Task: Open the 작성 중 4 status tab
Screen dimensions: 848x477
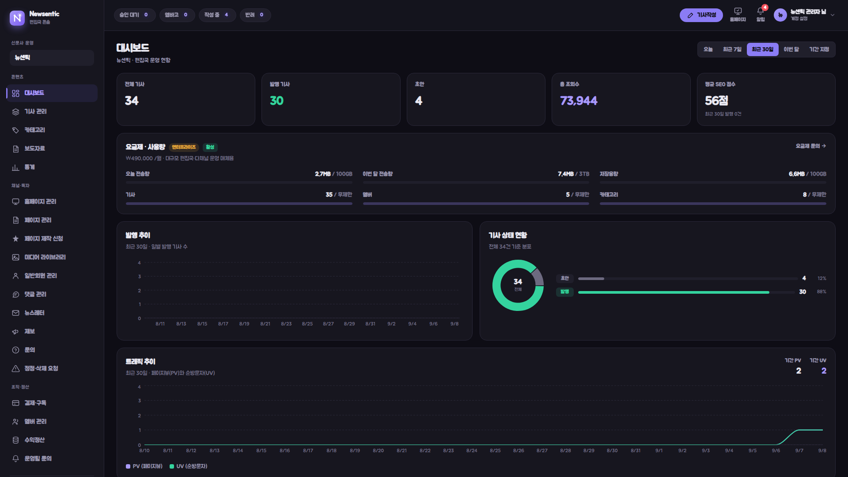Action: 217,15
